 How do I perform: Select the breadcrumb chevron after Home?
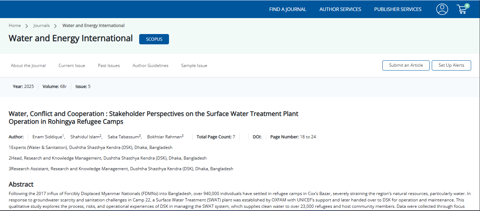(26, 26)
